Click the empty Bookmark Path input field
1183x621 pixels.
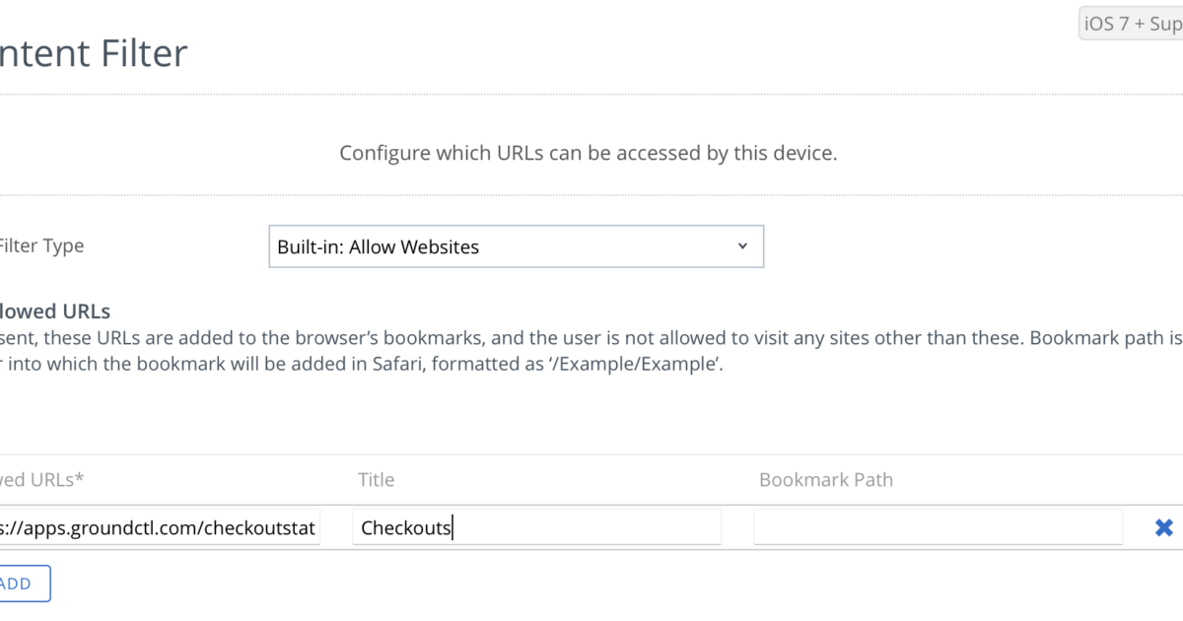(x=938, y=527)
